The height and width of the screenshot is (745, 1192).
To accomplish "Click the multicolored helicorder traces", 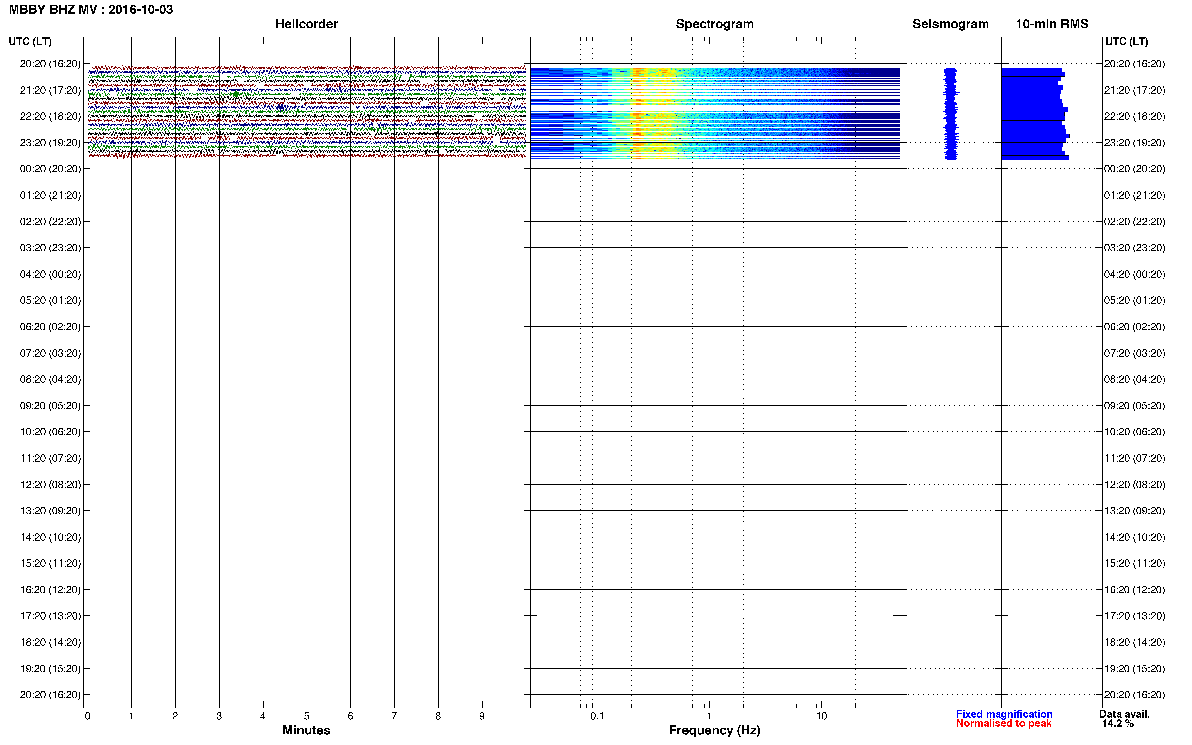I will point(307,111).
